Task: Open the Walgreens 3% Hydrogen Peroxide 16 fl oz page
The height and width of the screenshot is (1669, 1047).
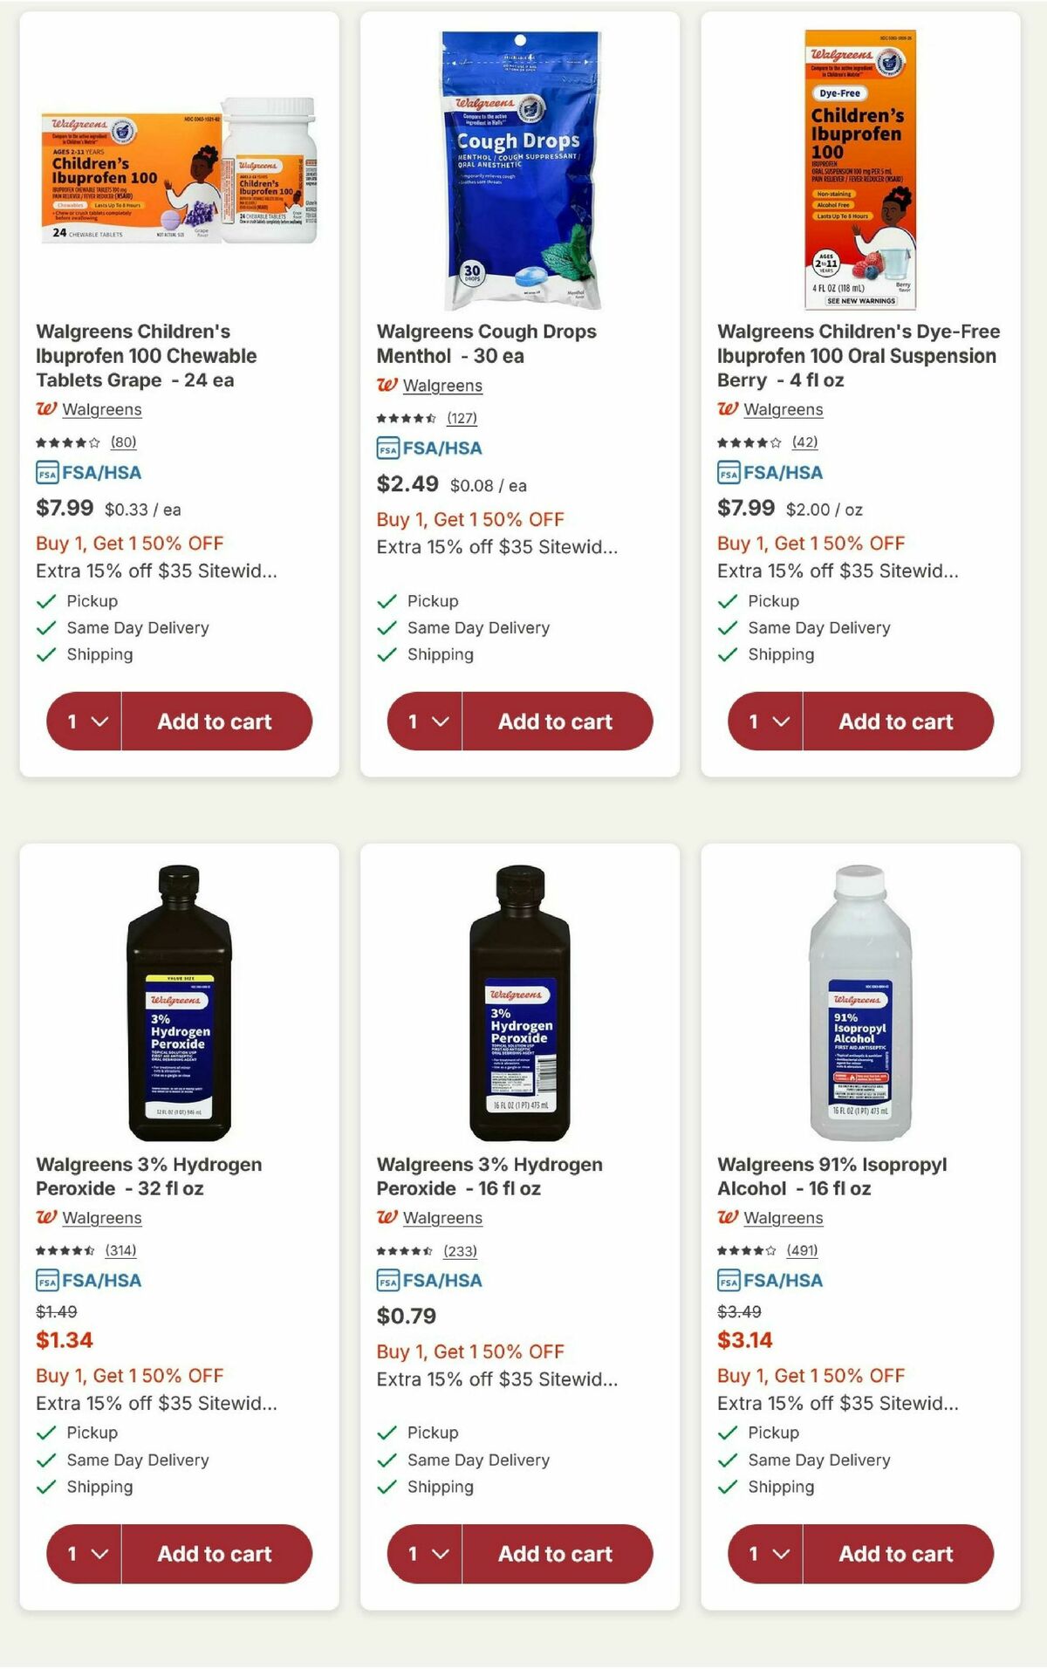Action: click(489, 1175)
